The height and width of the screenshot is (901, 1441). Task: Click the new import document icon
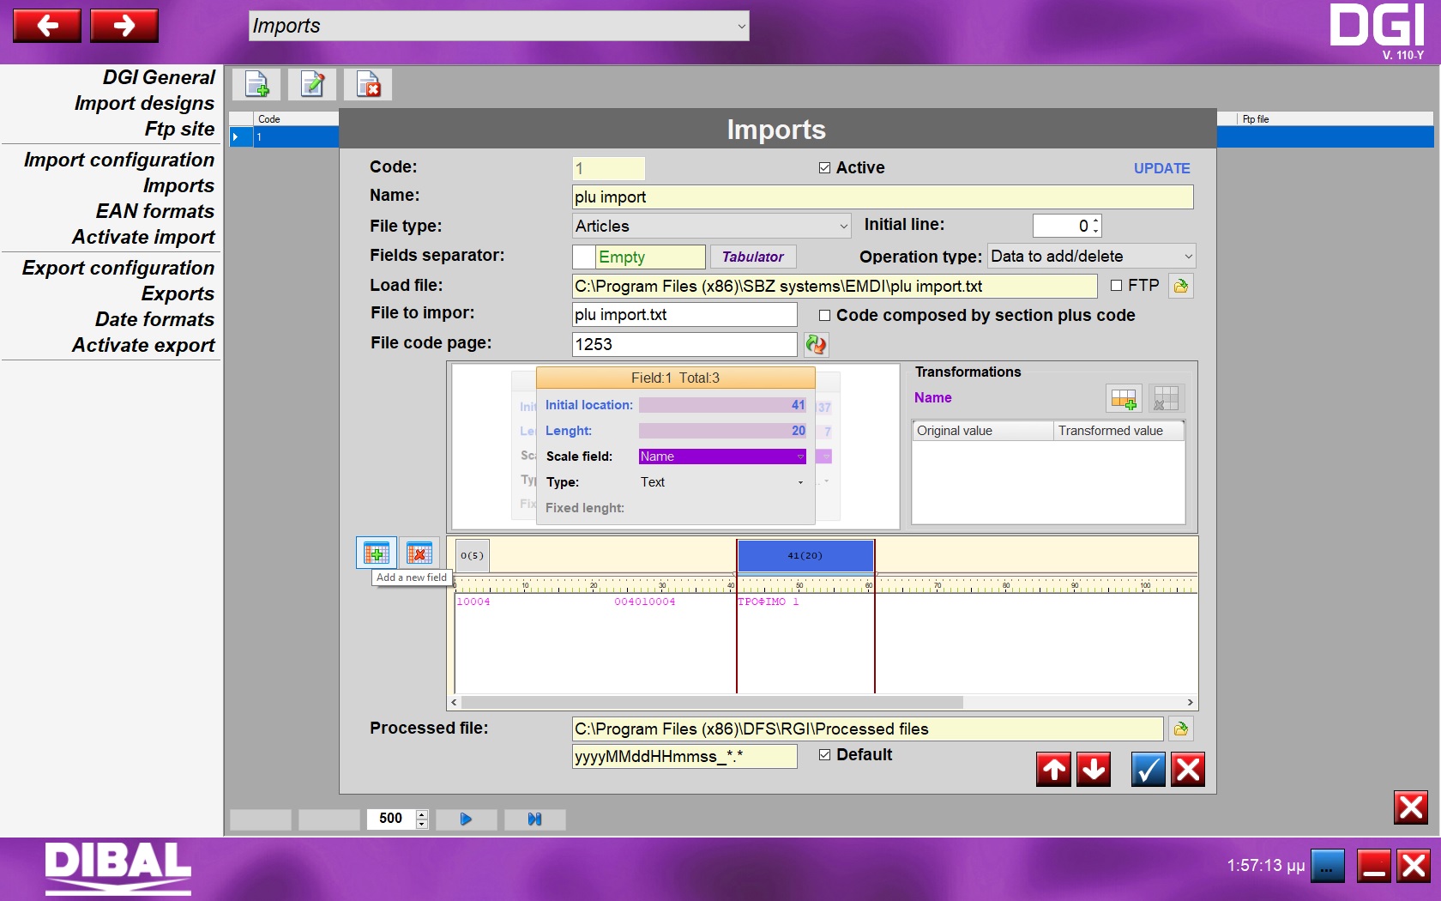(256, 85)
